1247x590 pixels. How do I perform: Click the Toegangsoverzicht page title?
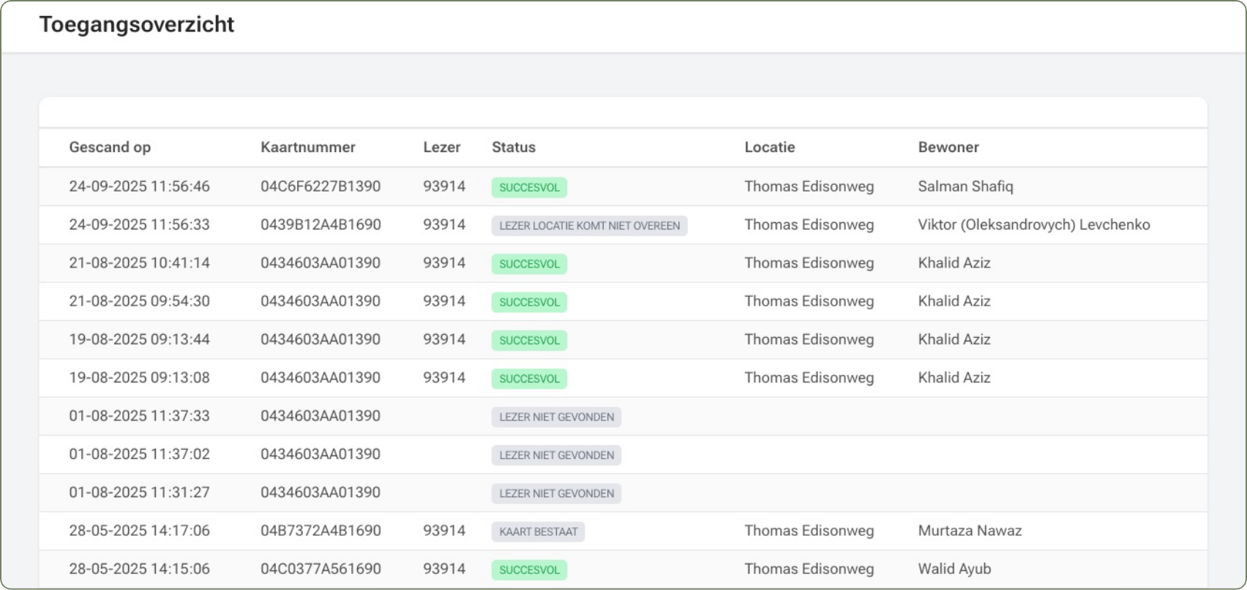tap(137, 25)
